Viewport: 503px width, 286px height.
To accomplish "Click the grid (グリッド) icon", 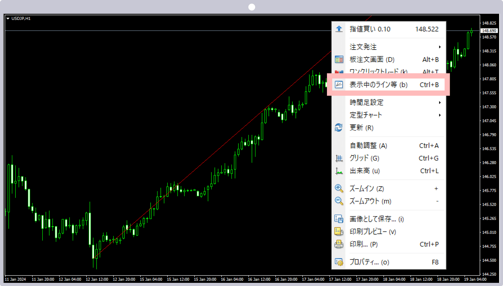I will click(339, 158).
